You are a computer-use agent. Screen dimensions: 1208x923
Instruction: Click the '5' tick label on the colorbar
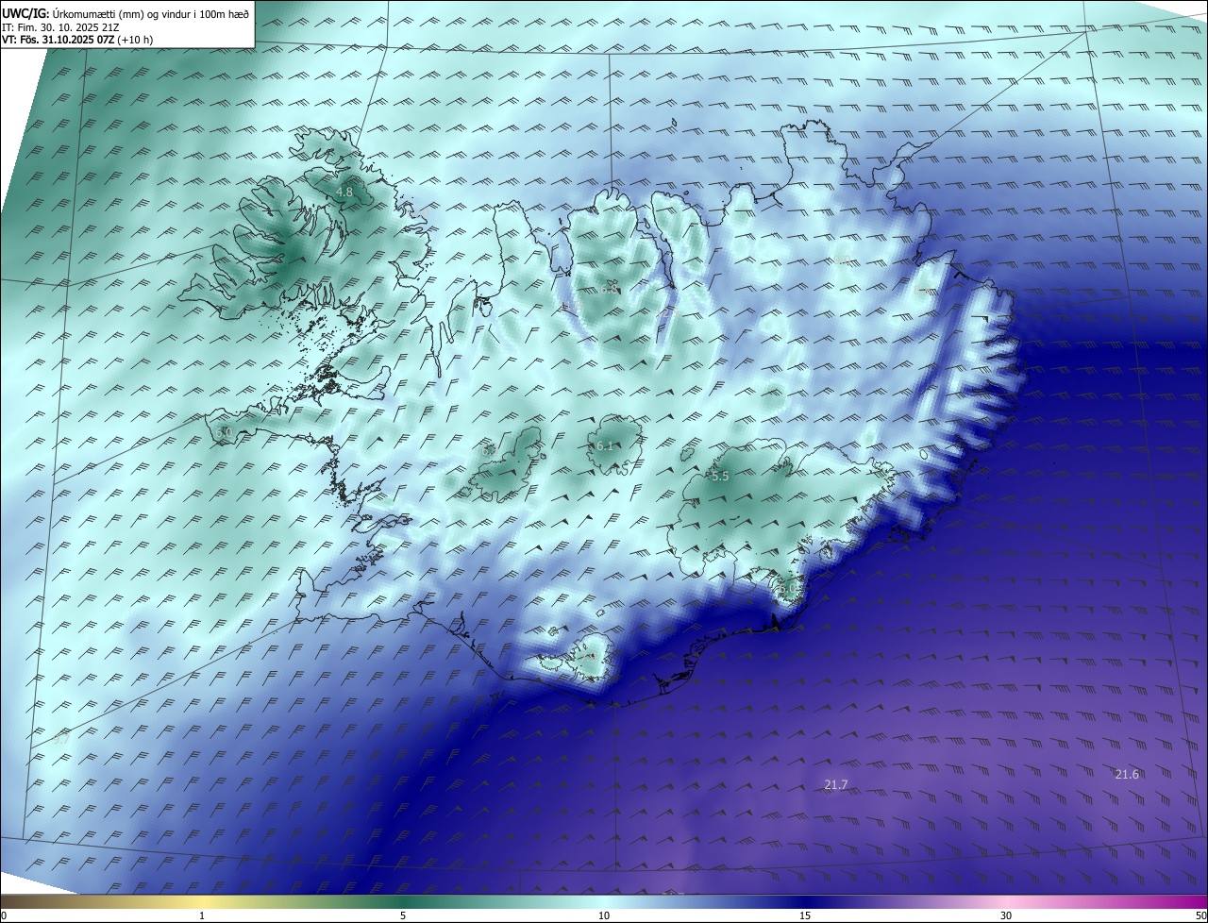point(403,915)
